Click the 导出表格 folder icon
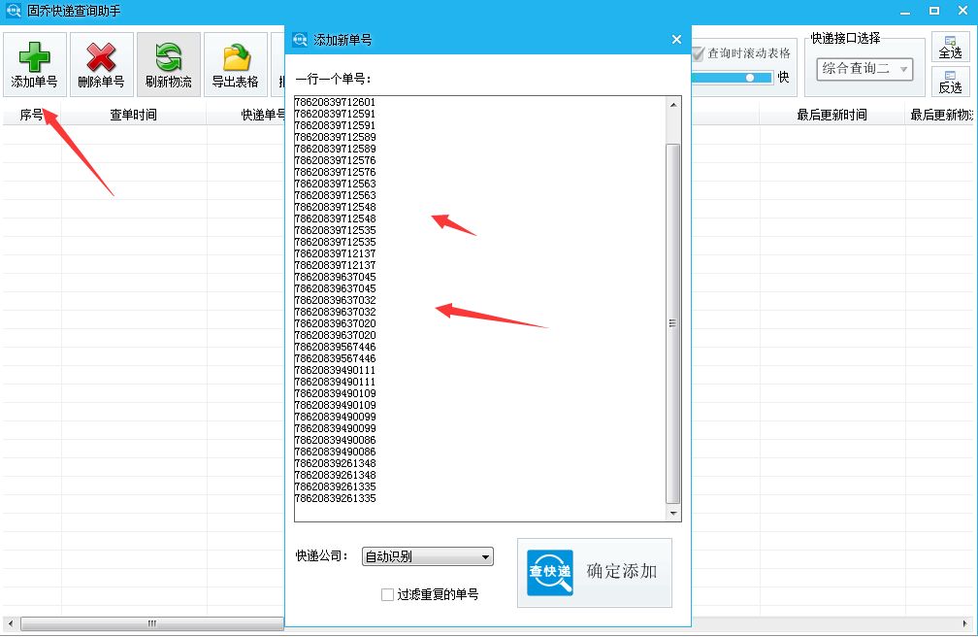 tap(237, 57)
